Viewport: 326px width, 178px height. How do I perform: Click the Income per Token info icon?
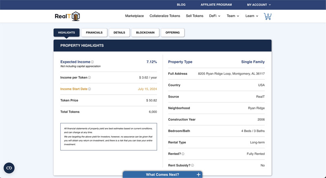(x=89, y=77)
